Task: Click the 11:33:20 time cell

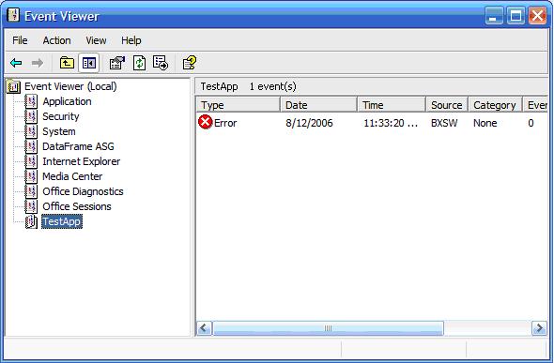Action: 391,123
